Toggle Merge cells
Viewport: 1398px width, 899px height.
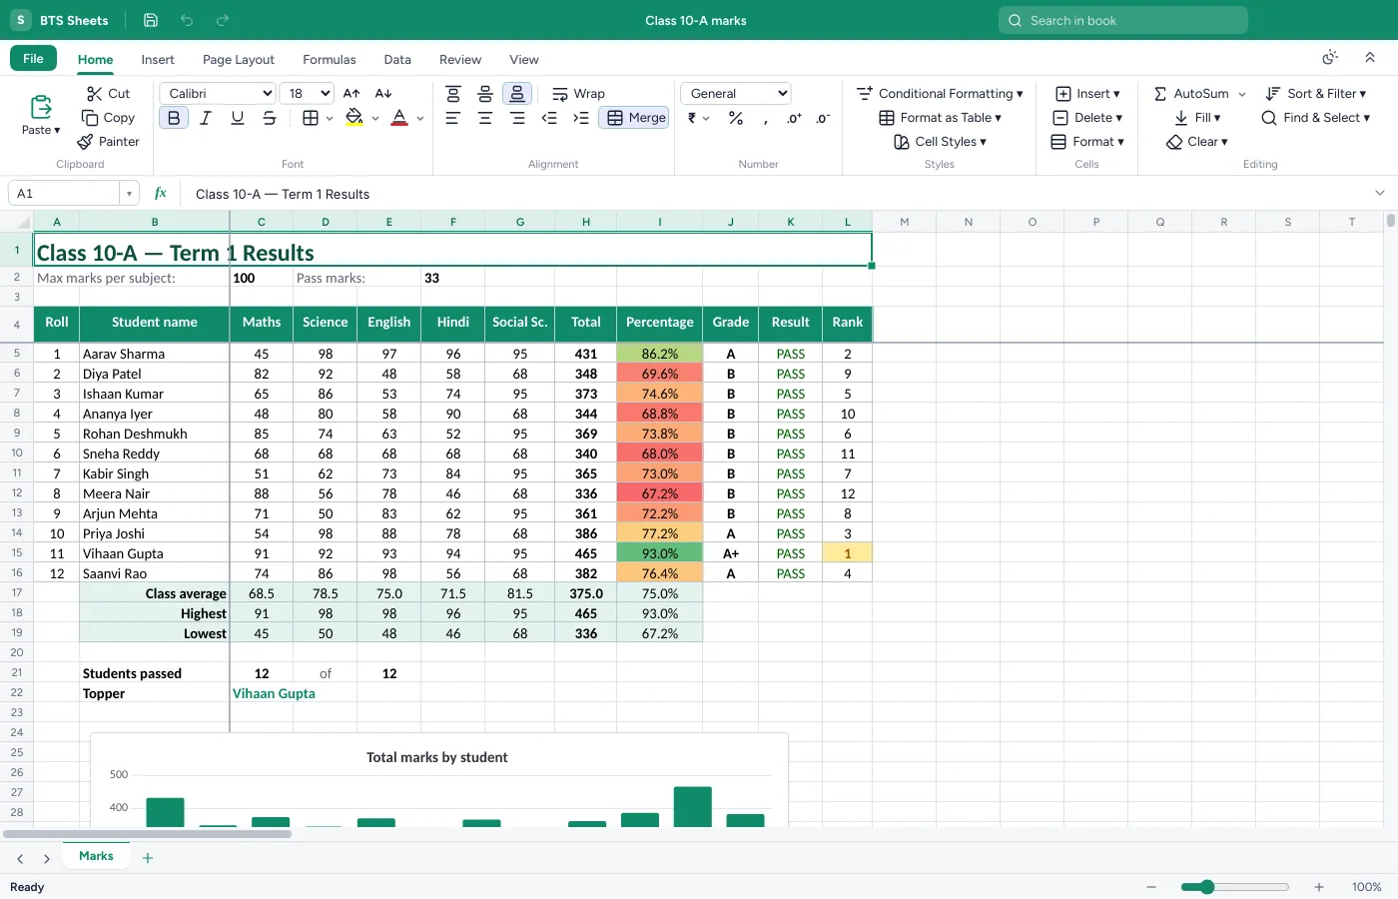636,118
